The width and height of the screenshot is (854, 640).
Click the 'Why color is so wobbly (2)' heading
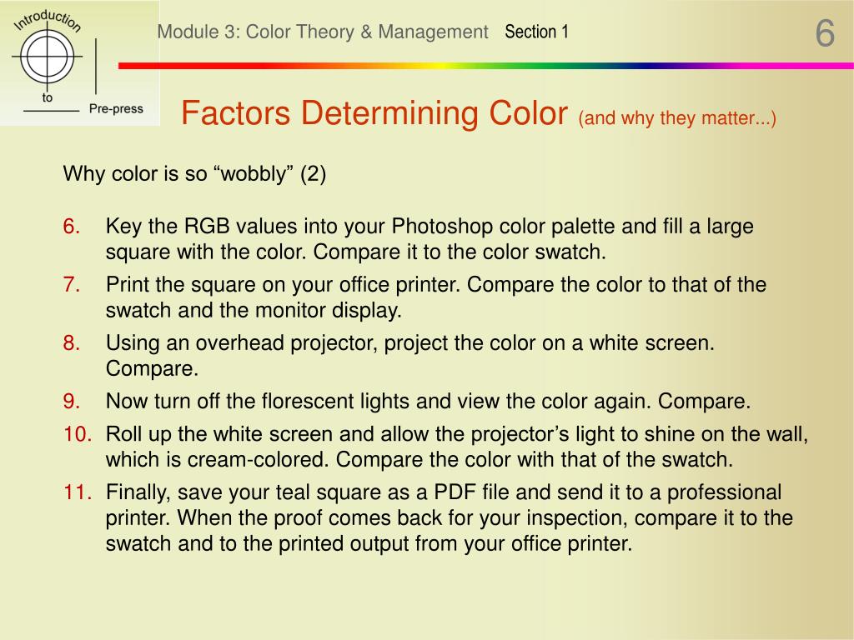click(194, 174)
